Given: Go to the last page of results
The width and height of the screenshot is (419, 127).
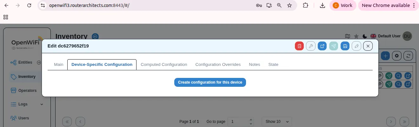Looking at the screenshot, I should coord(404,122).
